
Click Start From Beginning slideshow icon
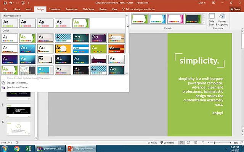[x=23, y=3]
